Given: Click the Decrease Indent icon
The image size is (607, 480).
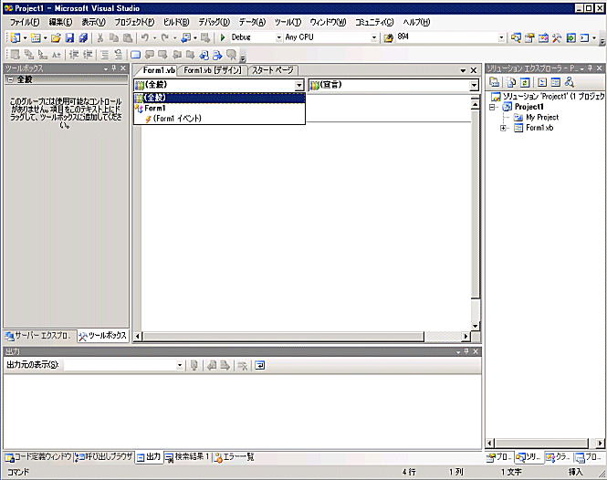Looking at the screenshot, I should (x=74, y=55).
